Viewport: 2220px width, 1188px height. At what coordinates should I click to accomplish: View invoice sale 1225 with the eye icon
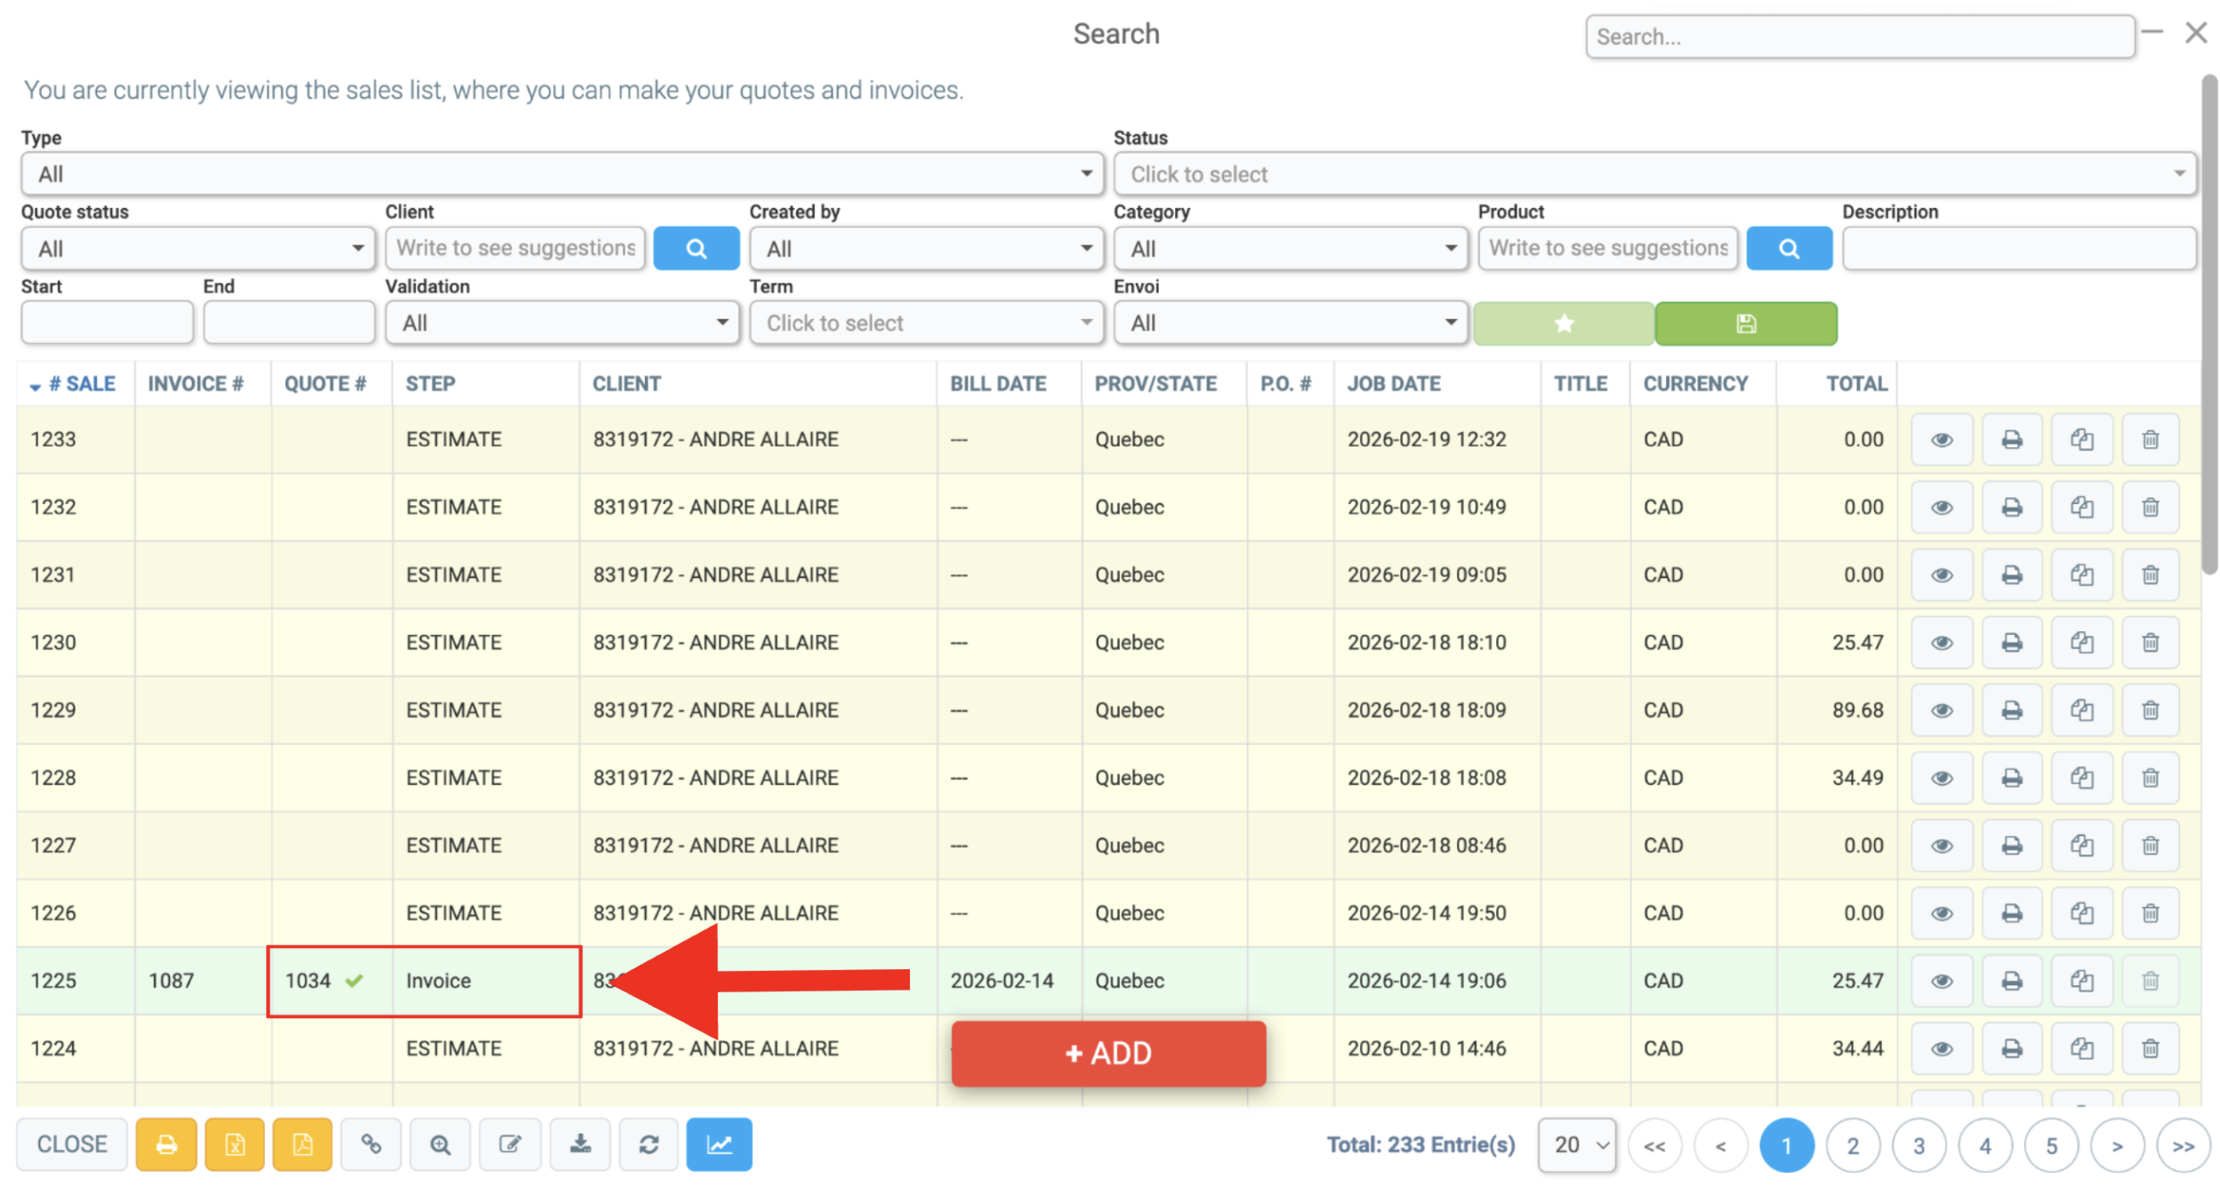tap(1942, 980)
